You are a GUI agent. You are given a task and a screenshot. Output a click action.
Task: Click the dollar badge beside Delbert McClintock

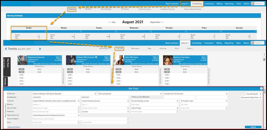click(96, 57)
